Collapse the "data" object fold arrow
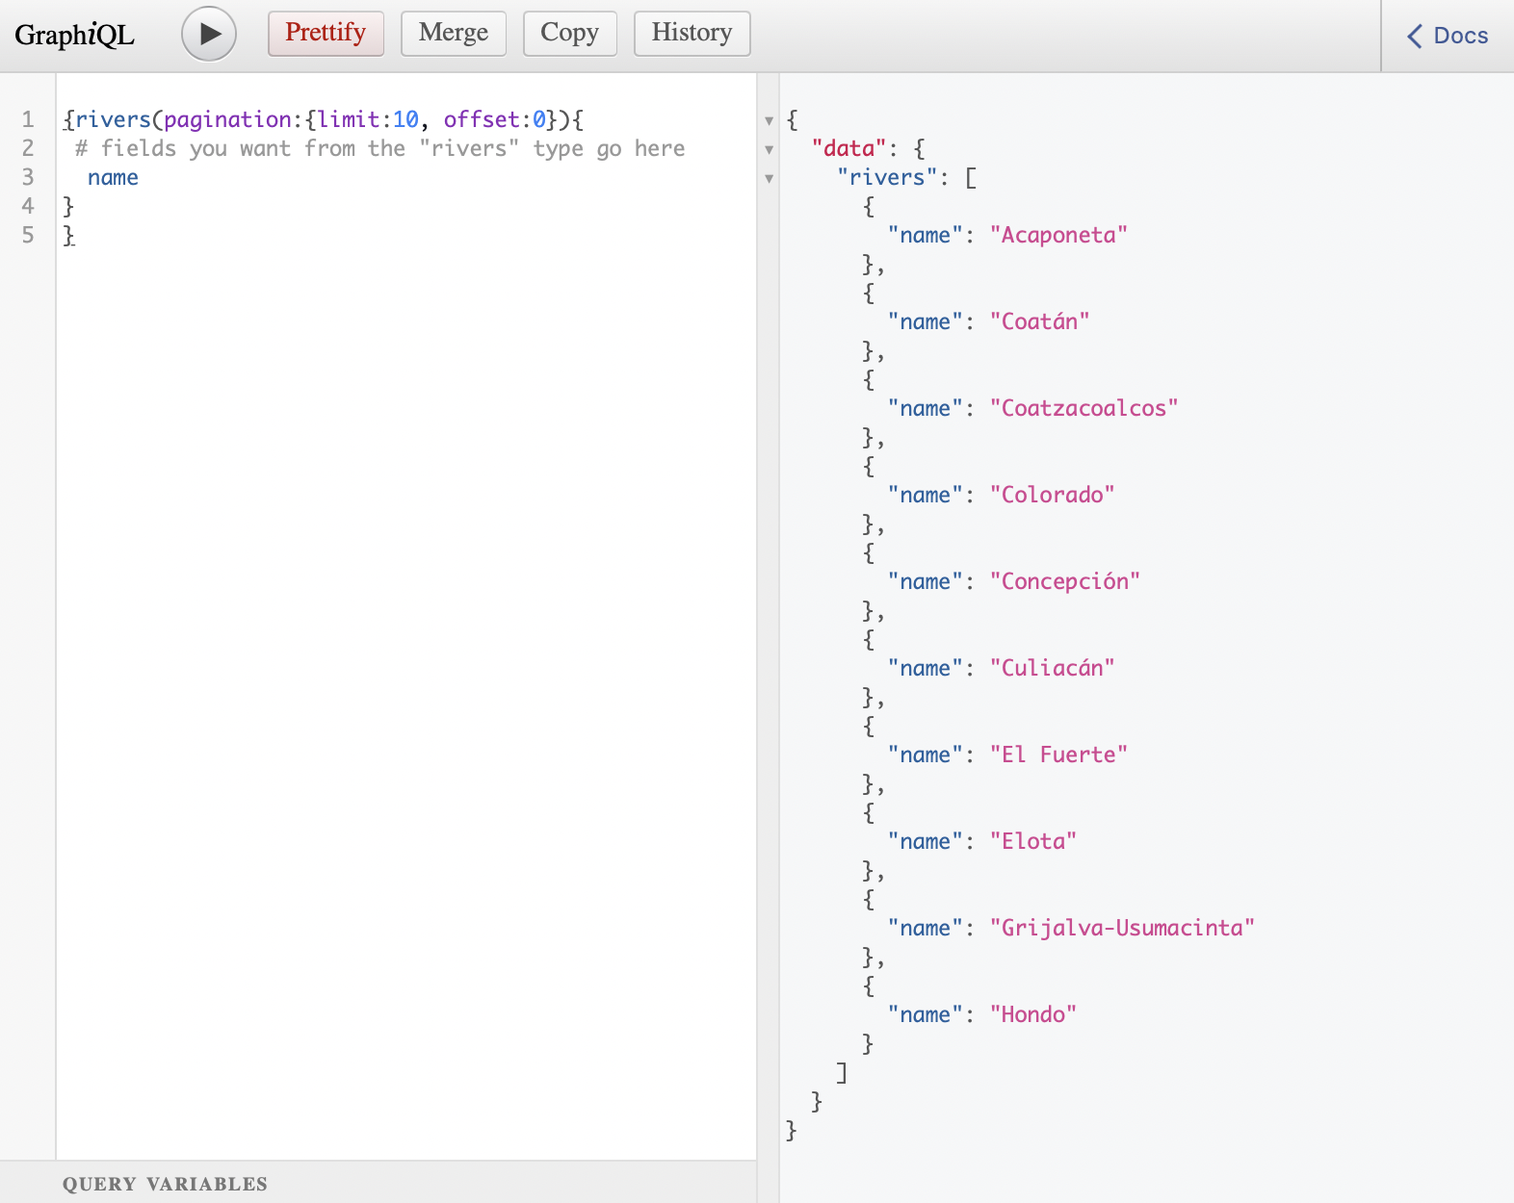The height and width of the screenshot is (1203, 1514). 769,150
